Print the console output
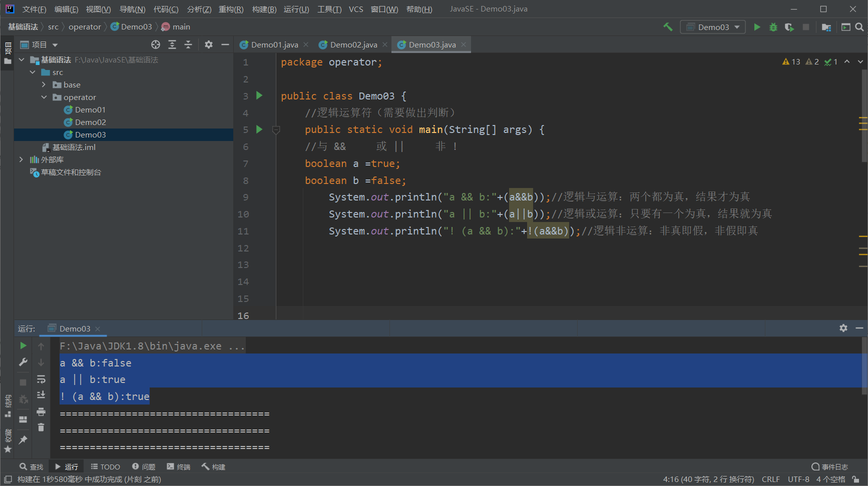Image resolution: width=868 pixels, height=486 pixels. (41, 411)
